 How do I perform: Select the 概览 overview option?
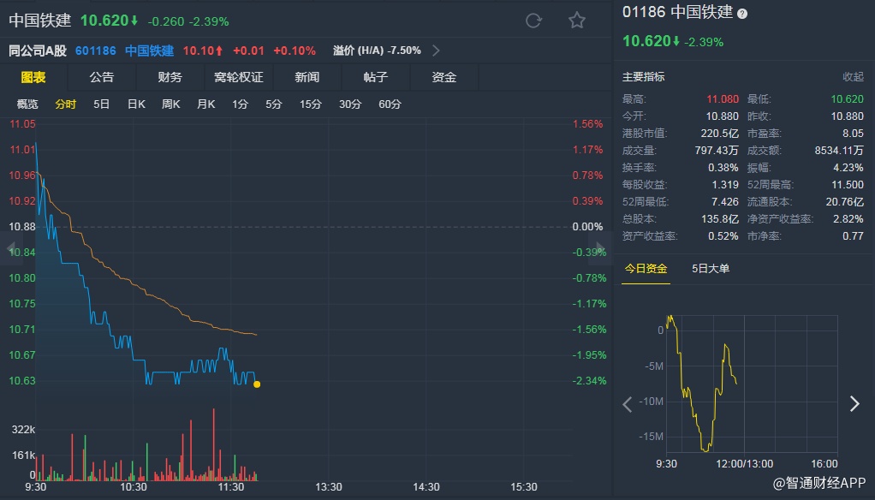(x=27, y=104)
